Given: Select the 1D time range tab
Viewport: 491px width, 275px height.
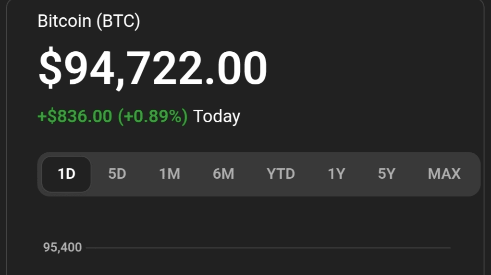Looking at the screenshot, I should (66, 174).
